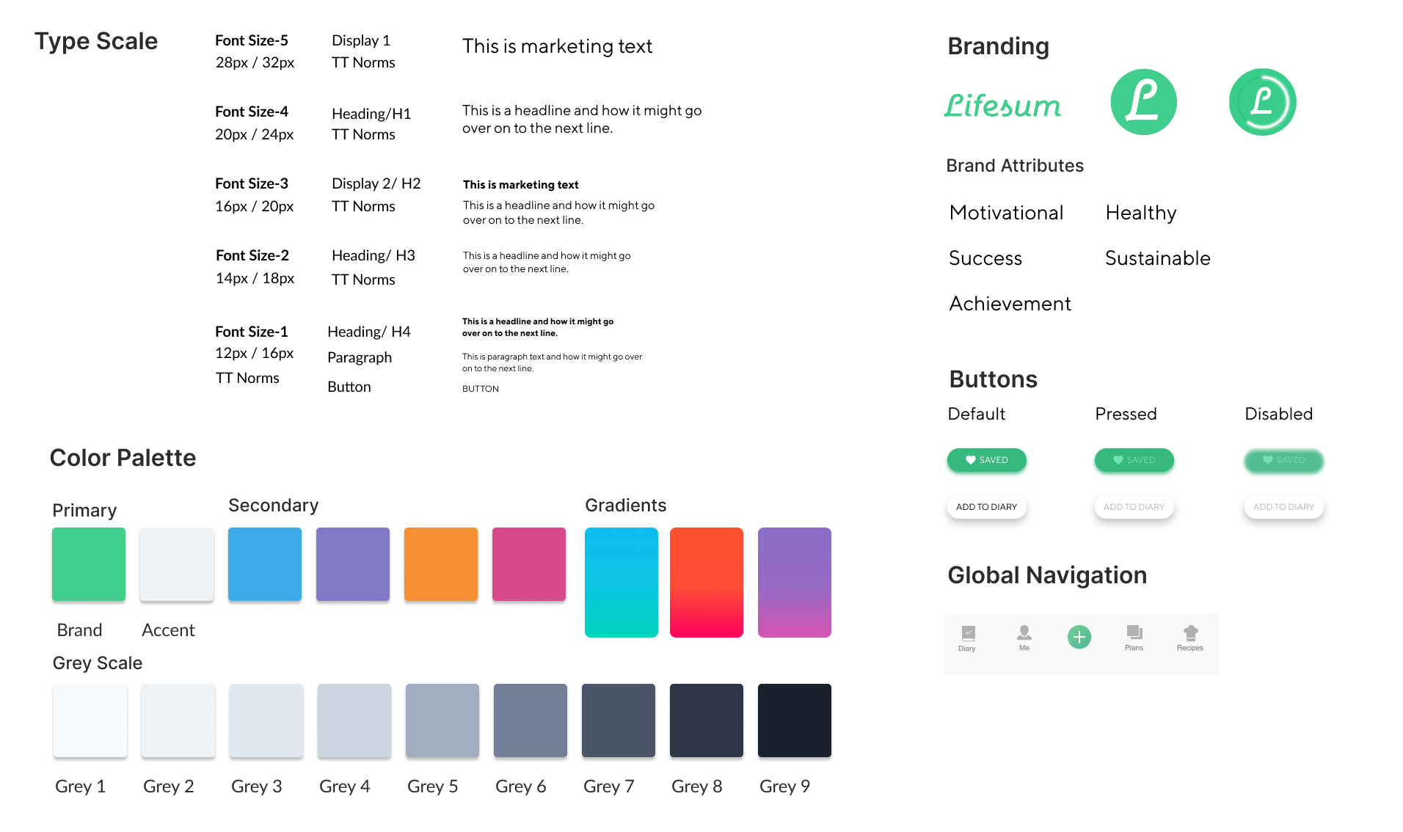Click the Diary icon in global navigation
This screenshot has height=832, width=1403.
(968, 633)
